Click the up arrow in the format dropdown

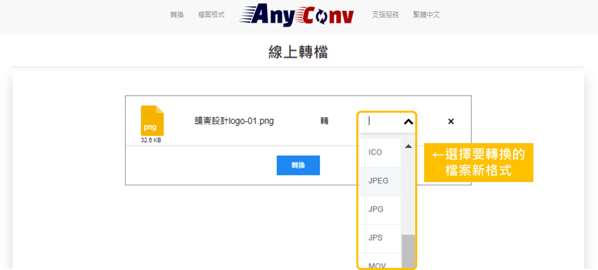[407, 147]
